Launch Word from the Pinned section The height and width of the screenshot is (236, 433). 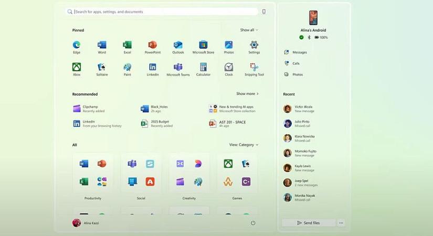click(102, 47)
